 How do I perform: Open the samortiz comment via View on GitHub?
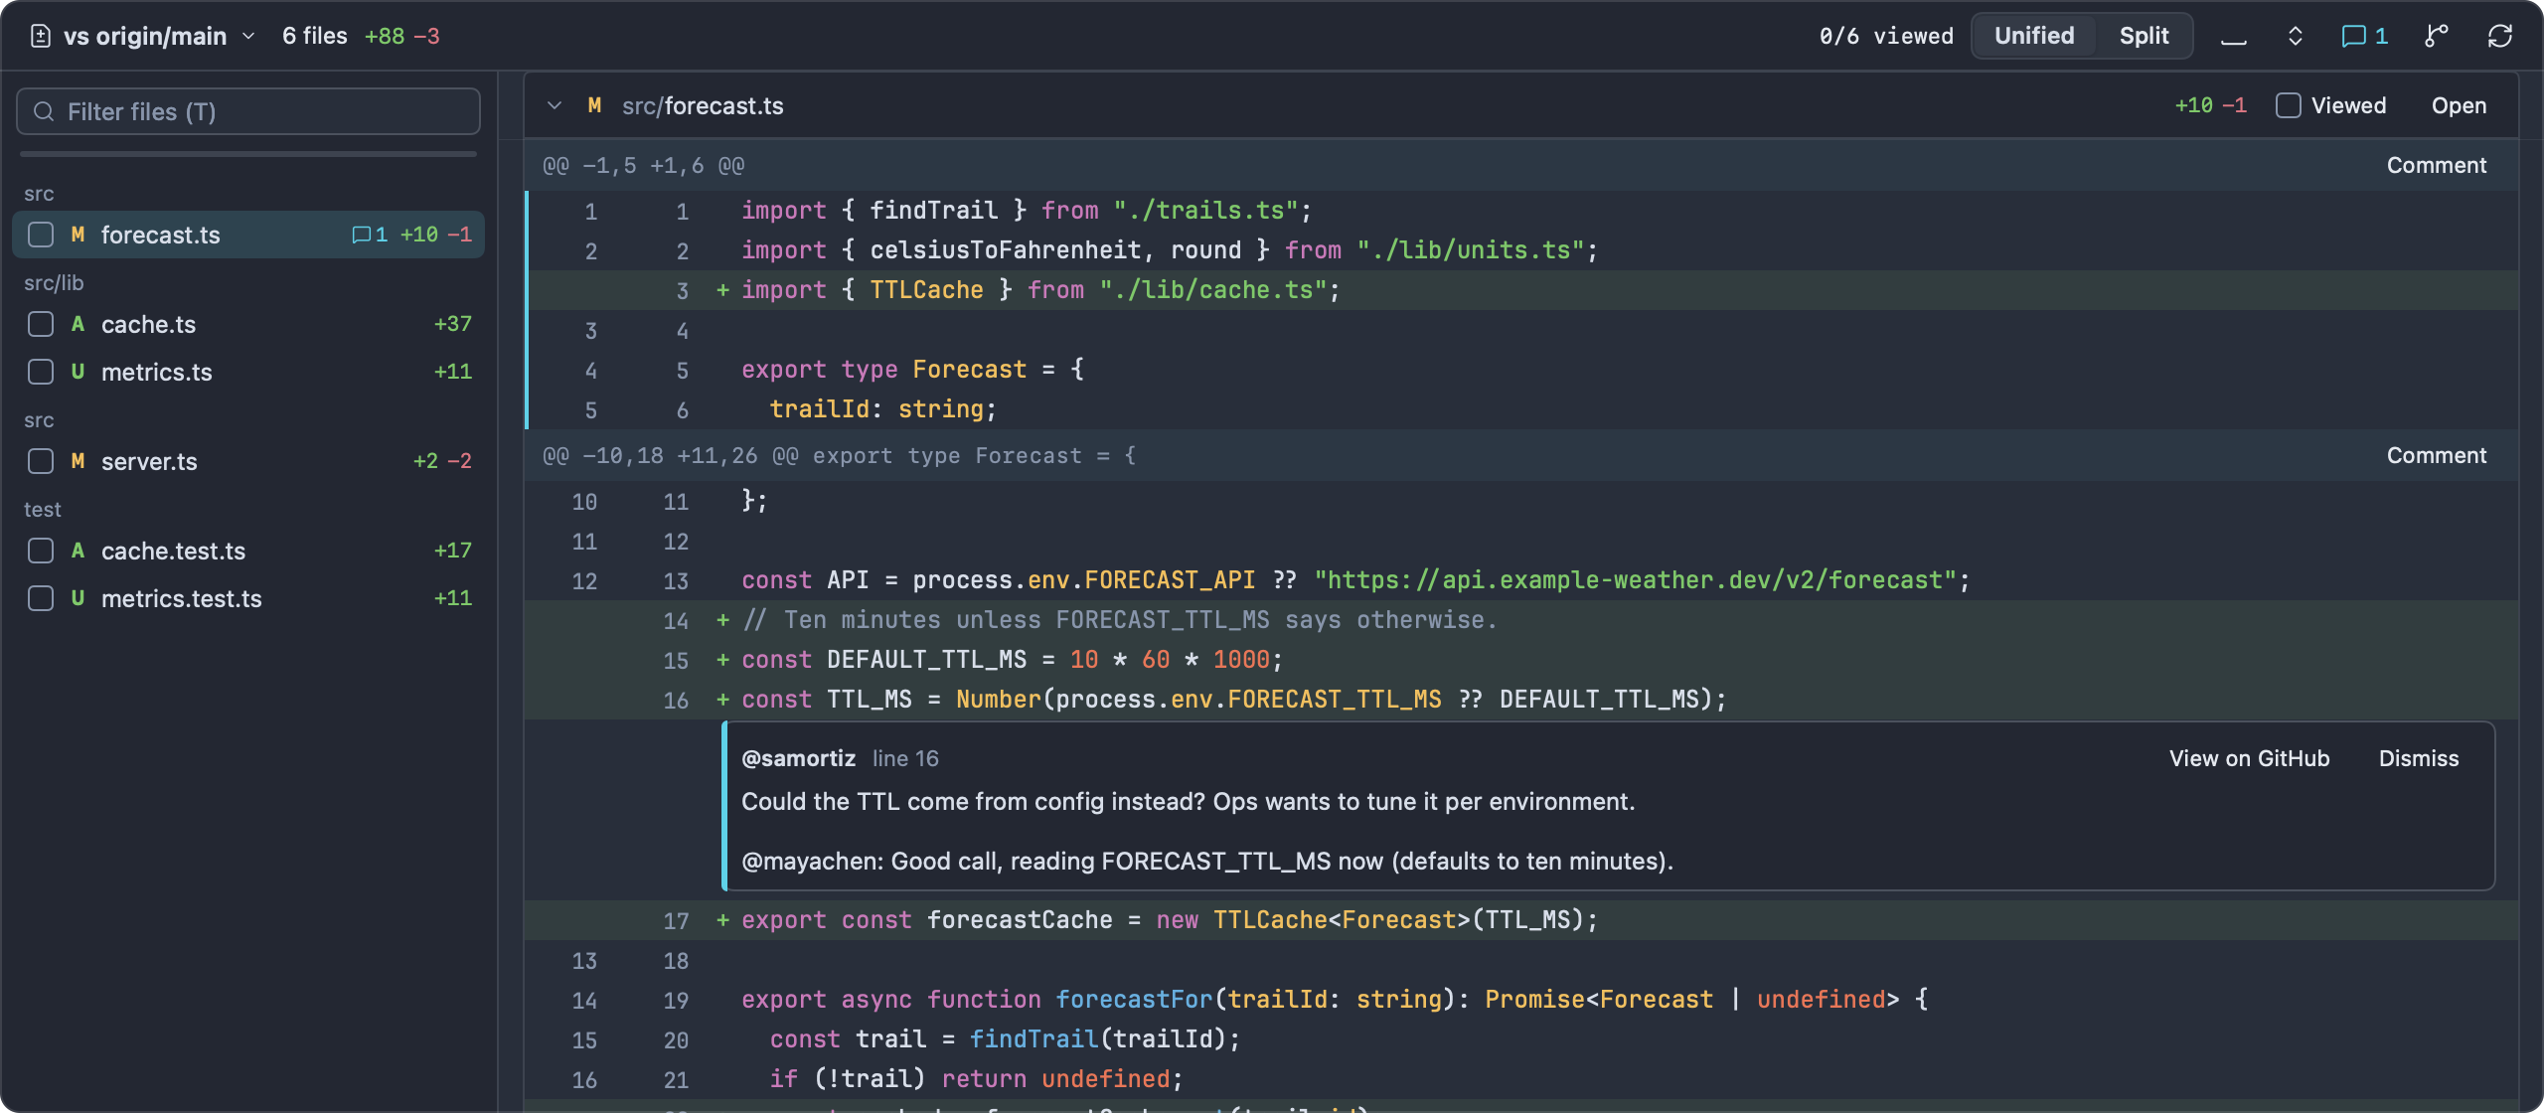pos(2249,758)
